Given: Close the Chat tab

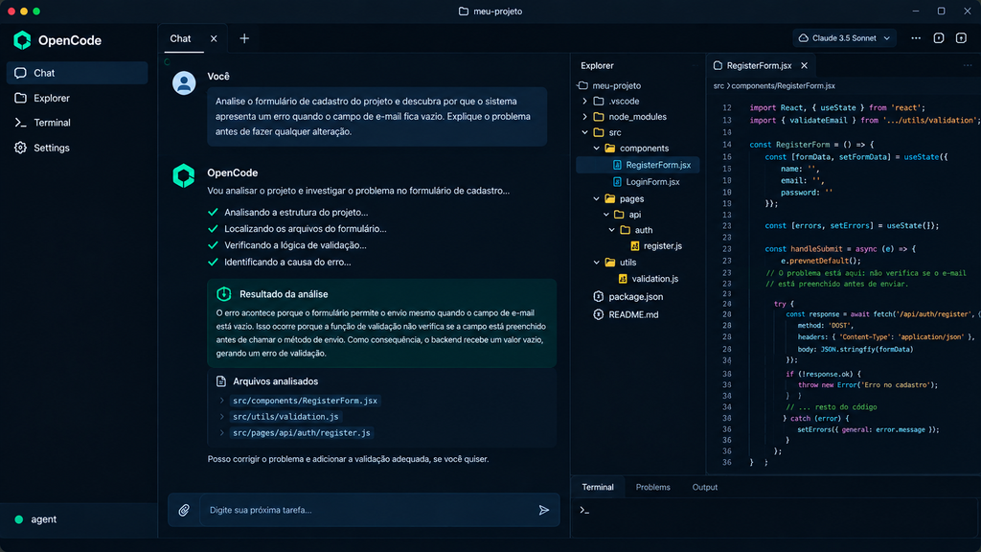Looking at the screenshot, I should pyautogui.click(x=214, y=38).
